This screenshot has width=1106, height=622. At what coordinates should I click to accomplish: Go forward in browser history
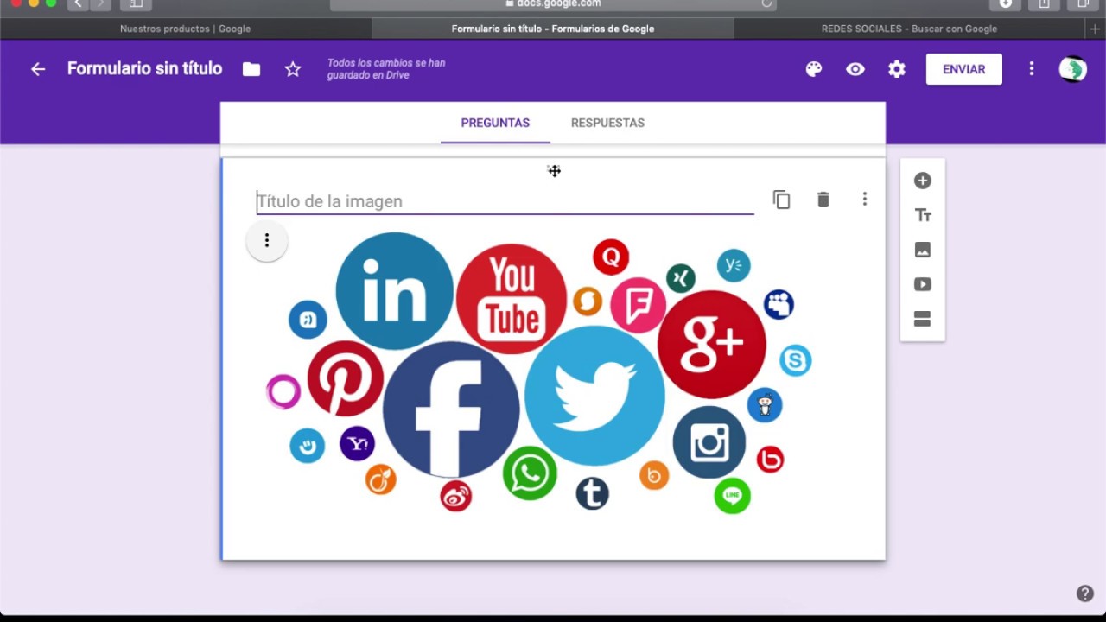(x=100, y=3)
